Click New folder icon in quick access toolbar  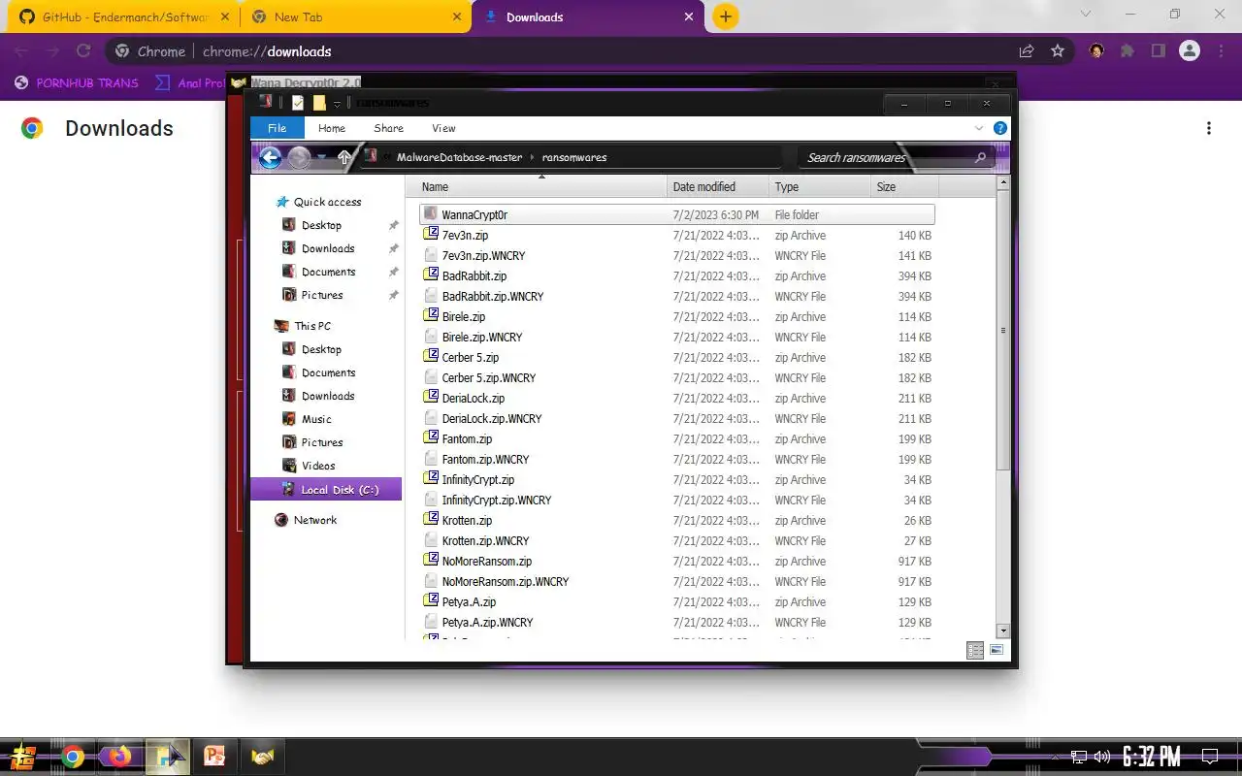click(319, 103)
